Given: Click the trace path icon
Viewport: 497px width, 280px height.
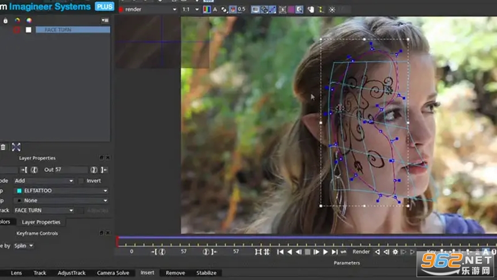Looking at the screenshot, I should (x=321, y=10).
